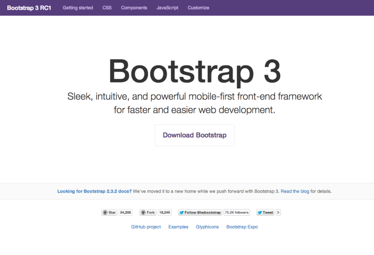Open the Getting started nav item
This screenshot has height=255, width=374.
78,8
